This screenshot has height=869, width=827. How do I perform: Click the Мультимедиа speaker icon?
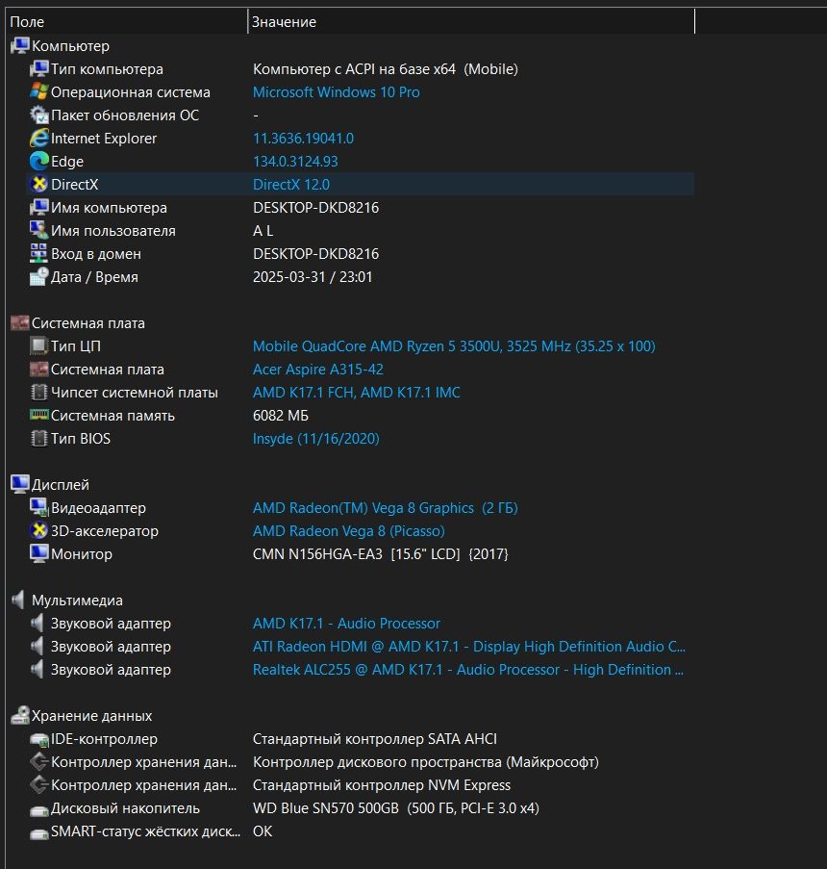coord(18,600)
